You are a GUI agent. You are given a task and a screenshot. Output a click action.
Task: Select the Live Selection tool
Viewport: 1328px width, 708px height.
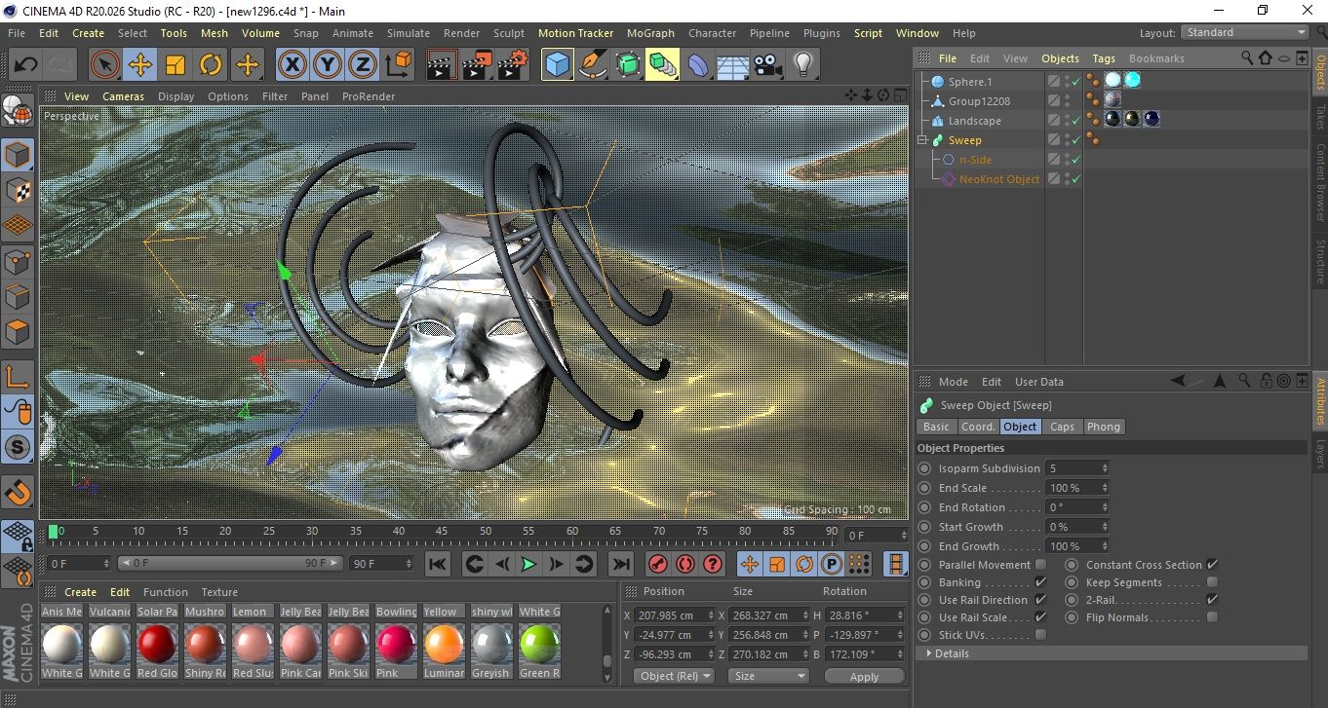[x=105, y=65]
